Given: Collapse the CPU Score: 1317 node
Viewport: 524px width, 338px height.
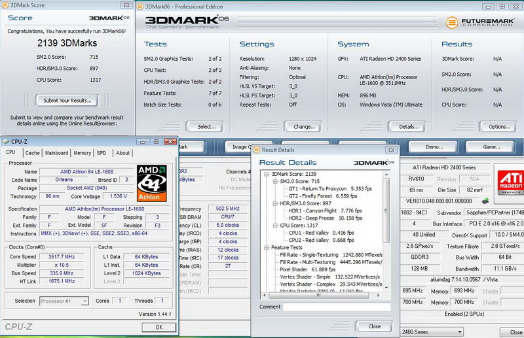Looking at the screenshot, I should coord(275,225).
